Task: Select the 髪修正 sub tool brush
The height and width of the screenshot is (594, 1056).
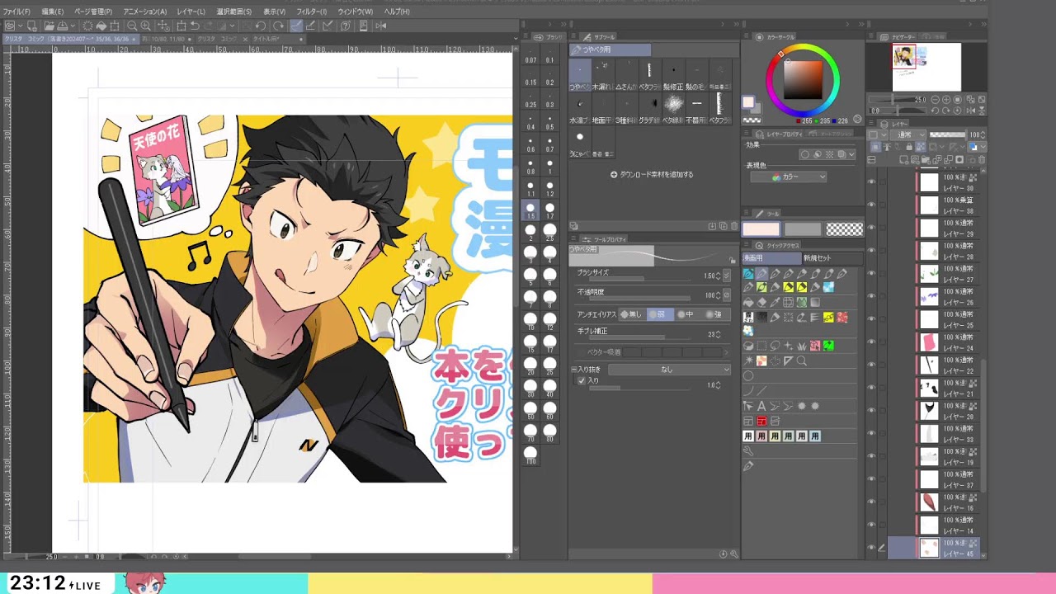Action: tap(673, 75)
